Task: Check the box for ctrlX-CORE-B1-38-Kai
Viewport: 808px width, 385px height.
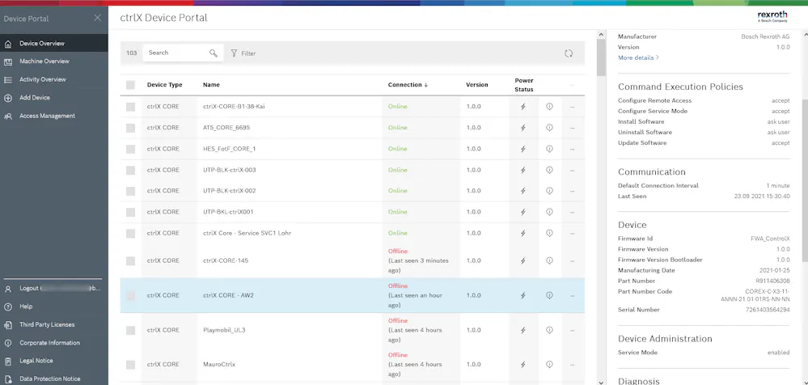Action: point(130,107)
